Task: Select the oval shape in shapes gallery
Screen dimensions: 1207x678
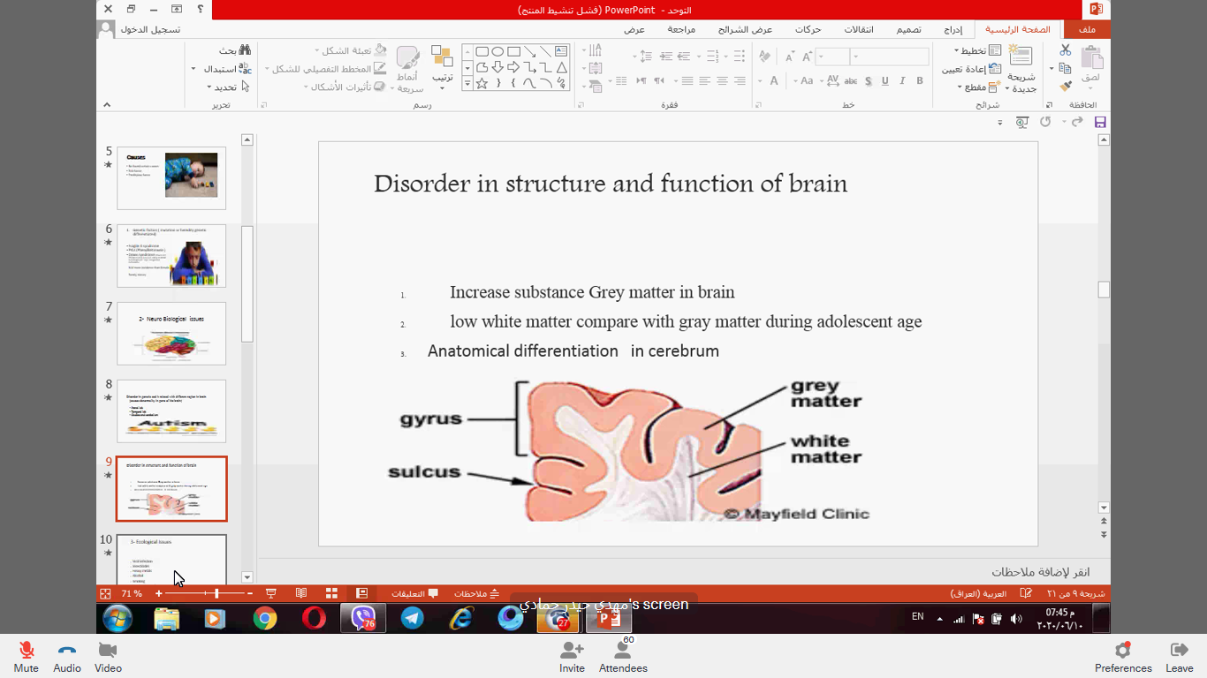Action: pos(497,51)
